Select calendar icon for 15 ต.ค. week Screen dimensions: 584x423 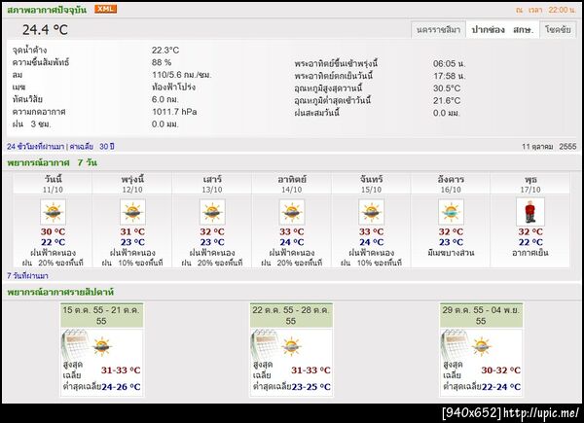click(x=76, y=344)
